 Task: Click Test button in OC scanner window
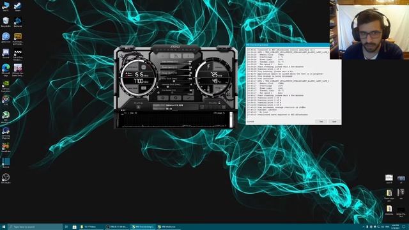tap(321, 121)
